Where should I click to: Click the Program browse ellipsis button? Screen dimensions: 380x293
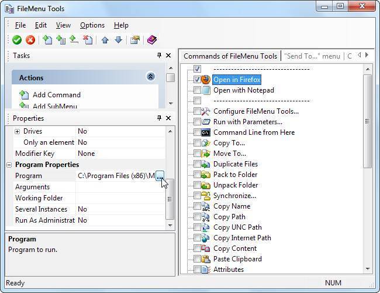point(160,176)
